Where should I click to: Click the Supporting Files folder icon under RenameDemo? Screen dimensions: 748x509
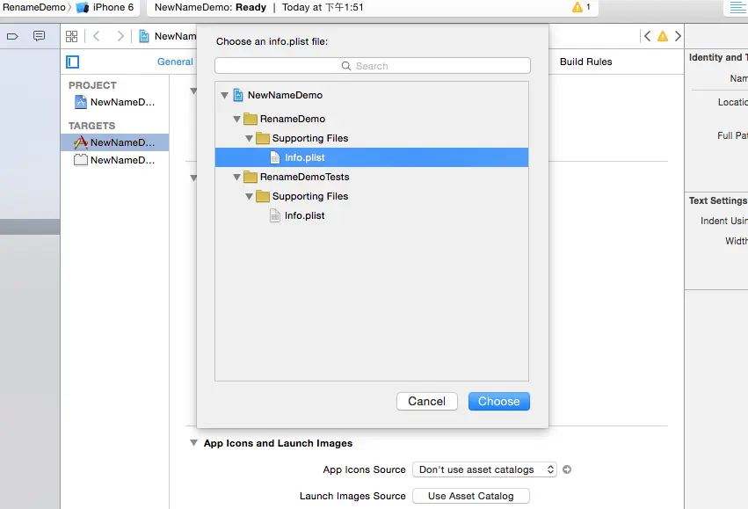tap(263, 138)
